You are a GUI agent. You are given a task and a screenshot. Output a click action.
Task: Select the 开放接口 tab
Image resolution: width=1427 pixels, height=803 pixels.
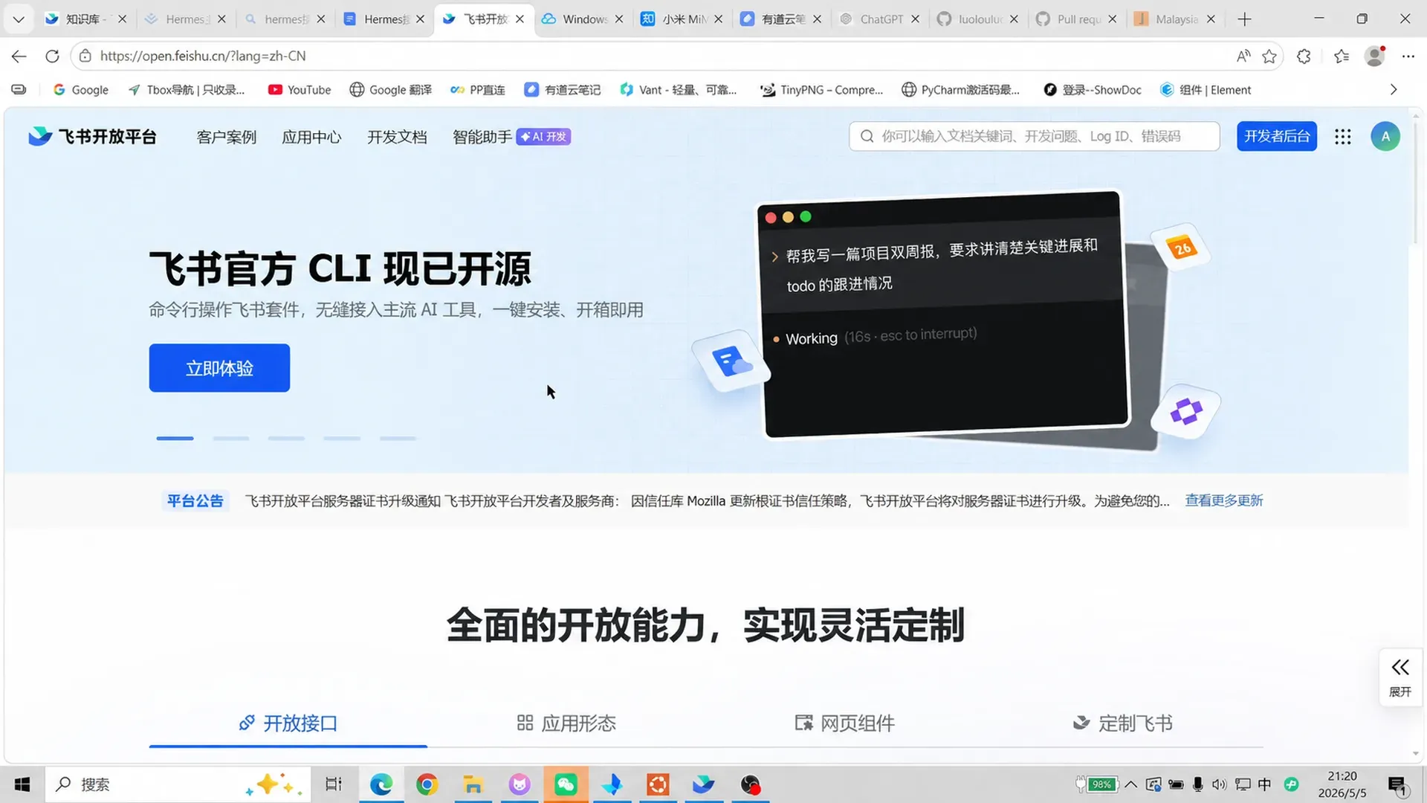288,723
